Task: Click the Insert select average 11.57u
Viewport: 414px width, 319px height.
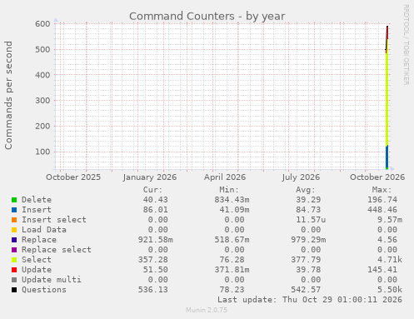Action: [311, 220]
